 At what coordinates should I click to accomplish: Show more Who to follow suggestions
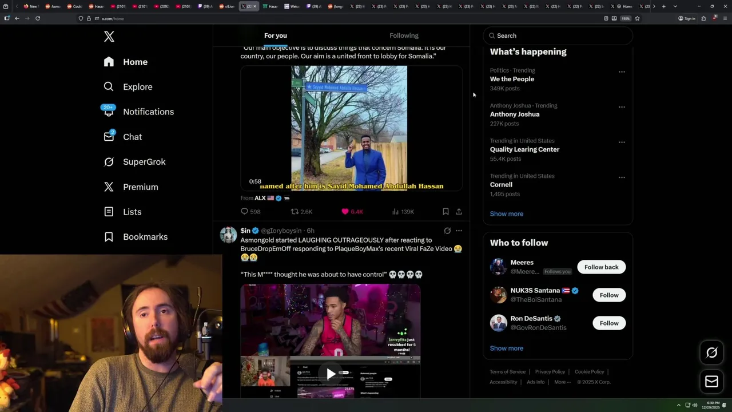point(507,348)
